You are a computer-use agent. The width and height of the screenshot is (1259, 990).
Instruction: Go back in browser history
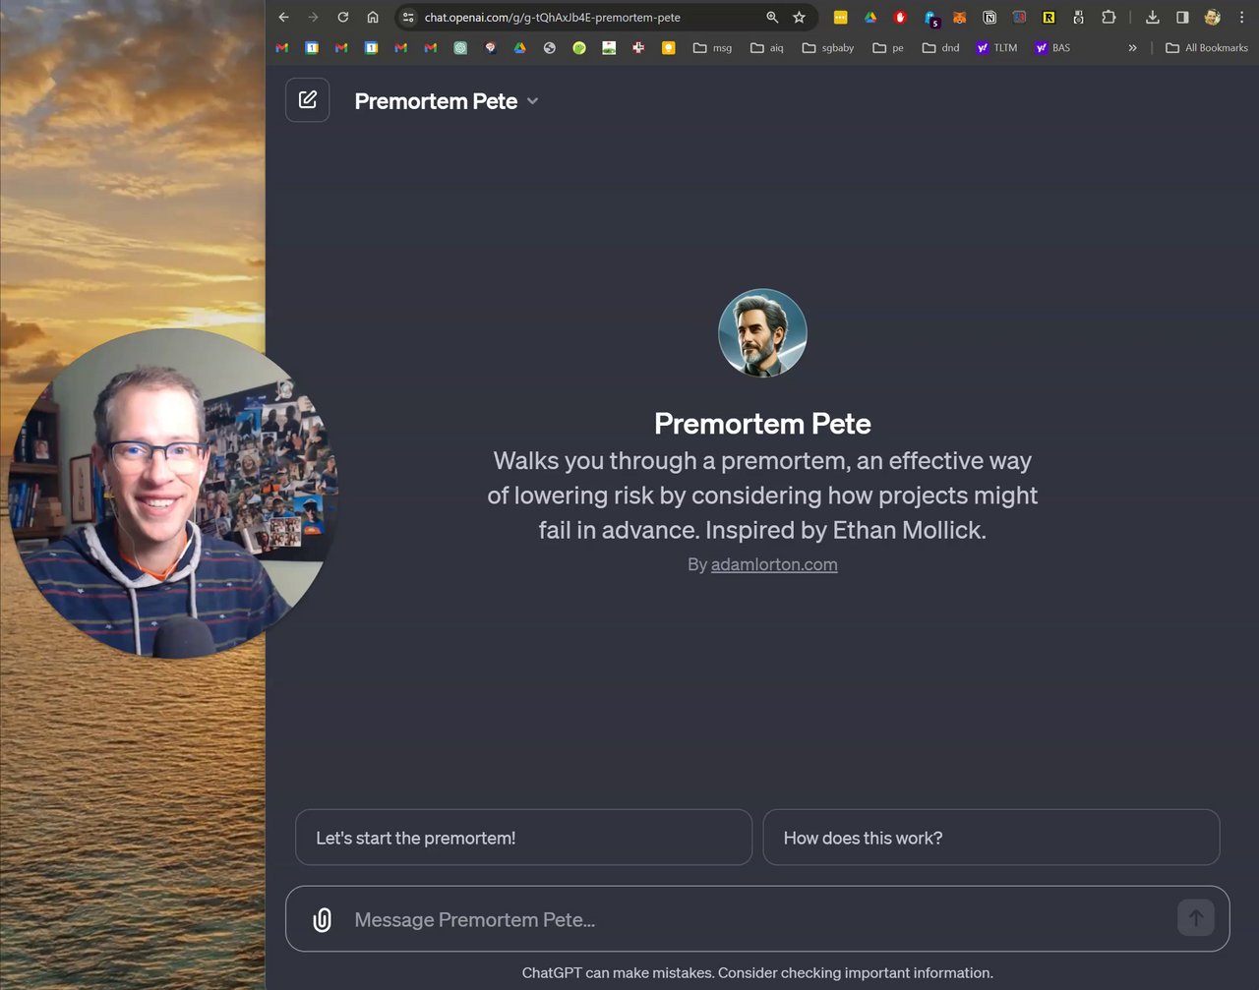[283, 17]
